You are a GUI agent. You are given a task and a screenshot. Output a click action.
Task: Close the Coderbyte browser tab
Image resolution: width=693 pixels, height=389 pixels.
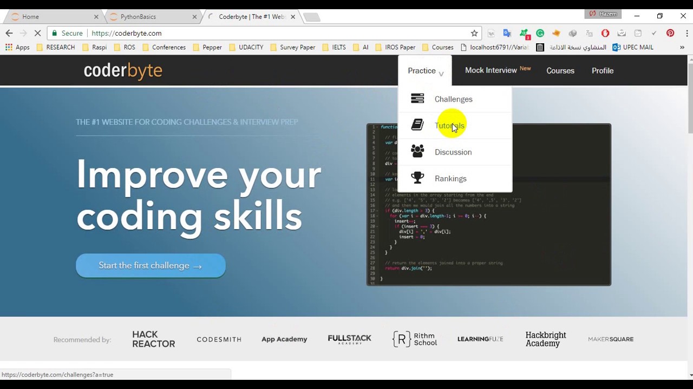click(x=293, y=17)
